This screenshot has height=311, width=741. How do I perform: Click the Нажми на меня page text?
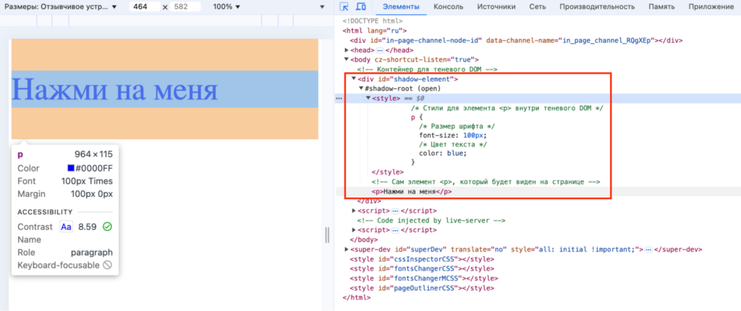coord(115,89)
